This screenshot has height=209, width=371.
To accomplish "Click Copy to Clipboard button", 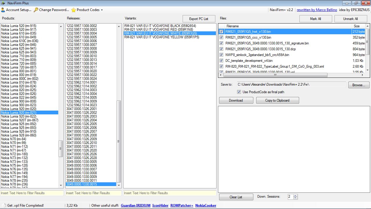I will (277, 100).
